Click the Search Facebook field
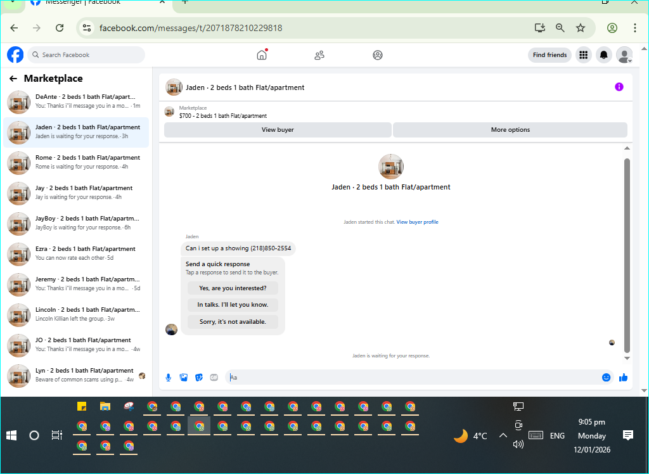Image resolution: width=649 pixels, height=474 pixels. click(86, 54)
